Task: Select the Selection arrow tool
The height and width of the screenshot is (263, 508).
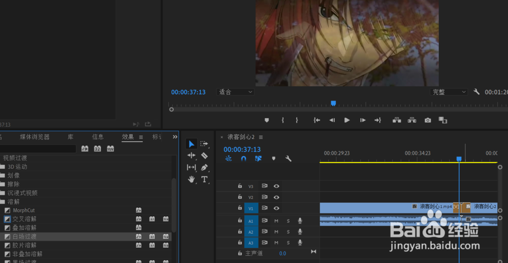Action: tap(192, 144)
